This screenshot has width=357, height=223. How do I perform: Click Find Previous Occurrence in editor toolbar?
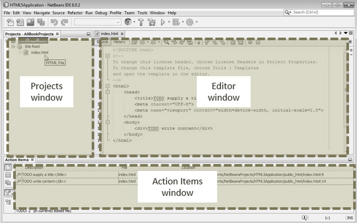point(174,42)
